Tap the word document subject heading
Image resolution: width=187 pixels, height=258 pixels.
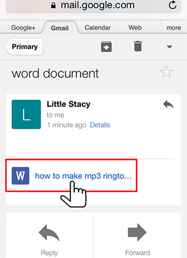55,74
